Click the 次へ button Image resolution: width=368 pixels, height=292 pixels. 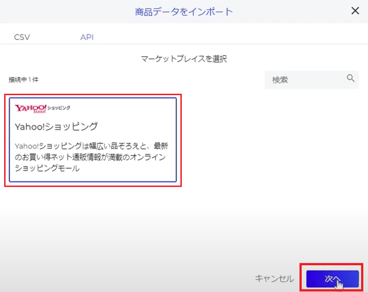pos(332,279)
